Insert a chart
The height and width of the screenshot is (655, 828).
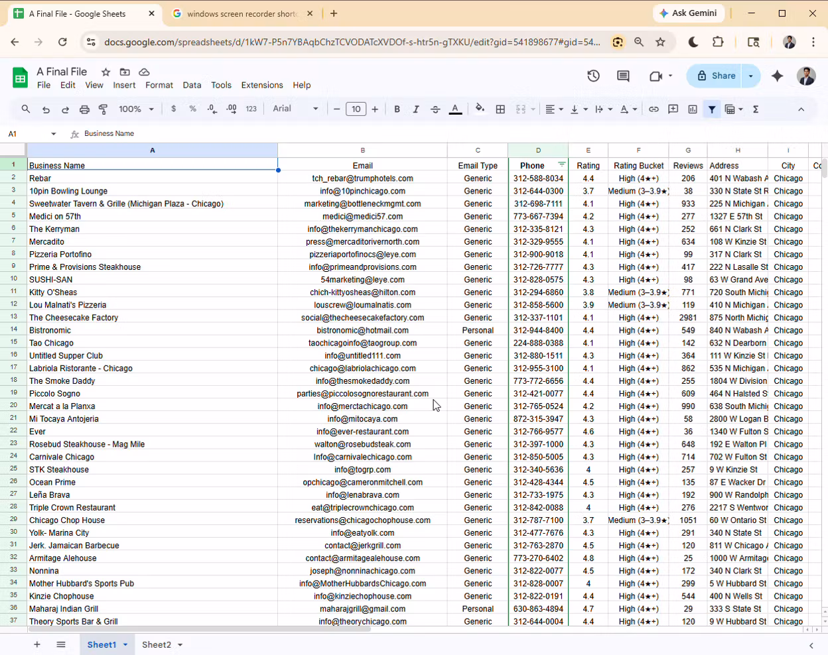[x=693, y=109]
